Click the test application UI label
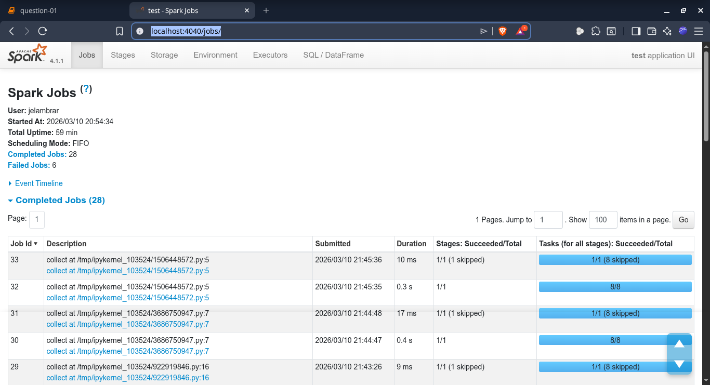 coord(663,56)
